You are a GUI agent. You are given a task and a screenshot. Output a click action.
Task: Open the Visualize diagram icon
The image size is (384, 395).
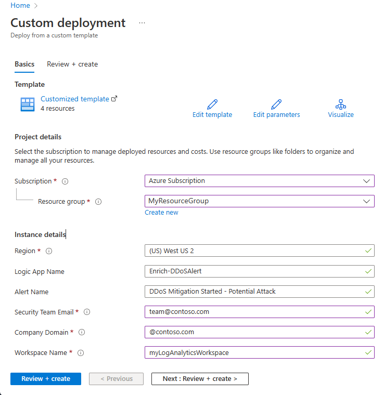coord(341,104)
